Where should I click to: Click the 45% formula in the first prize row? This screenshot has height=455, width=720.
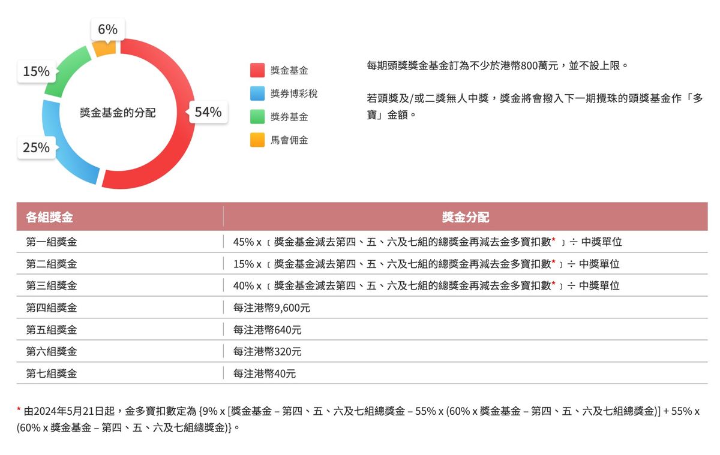pyautogui.click(x=427, y=242)
